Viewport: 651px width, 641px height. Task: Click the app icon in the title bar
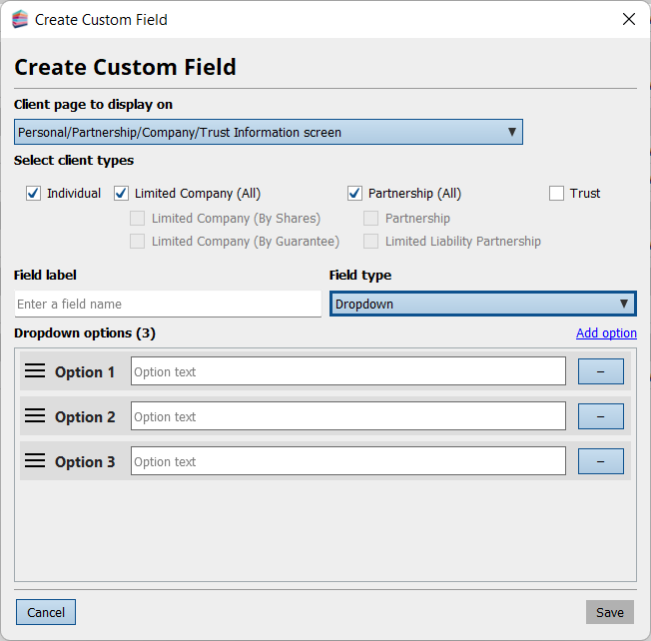click(x=20, y=19)
